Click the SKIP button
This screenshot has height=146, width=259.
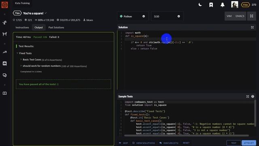click(123, 143)
